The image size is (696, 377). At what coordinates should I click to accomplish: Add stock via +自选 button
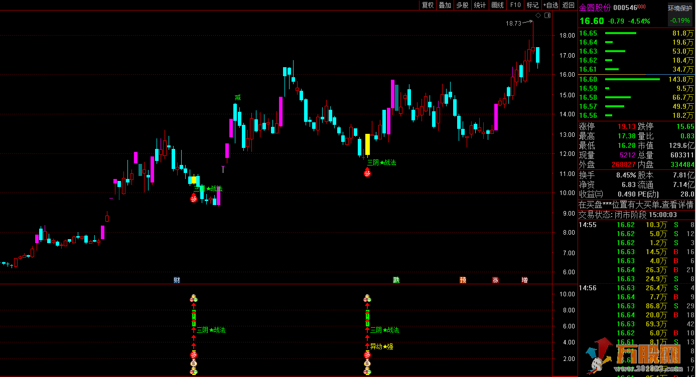tap(550, 5)
